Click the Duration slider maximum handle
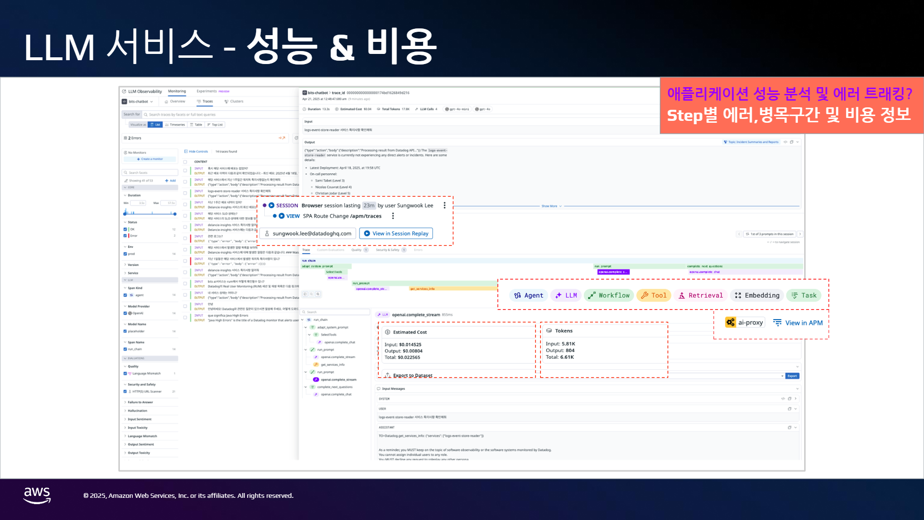924x520 pixels. coord(175,214)
